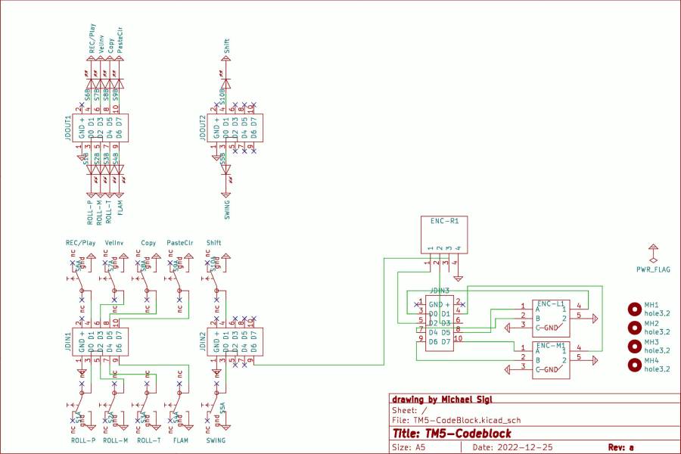The image size is (681, 454).
Task: Click the ENC-R1 encoder block
Action: pyautogui.click(x=445, y=234)
